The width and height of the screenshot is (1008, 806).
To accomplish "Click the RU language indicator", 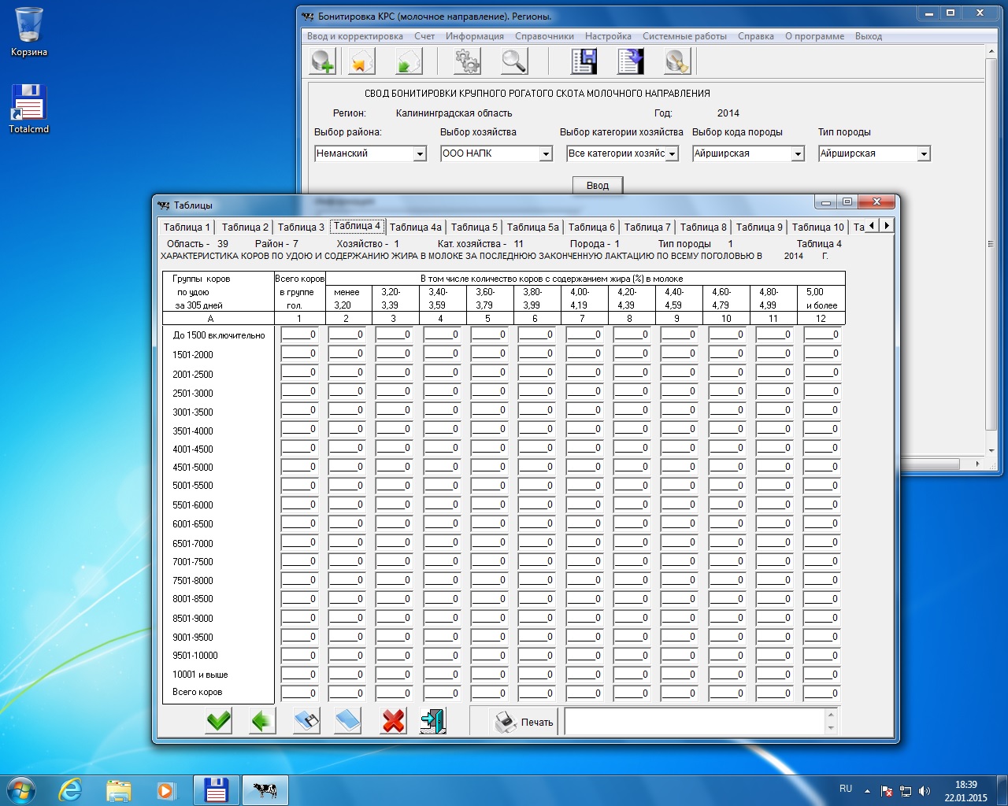I will tap(846, 789).
